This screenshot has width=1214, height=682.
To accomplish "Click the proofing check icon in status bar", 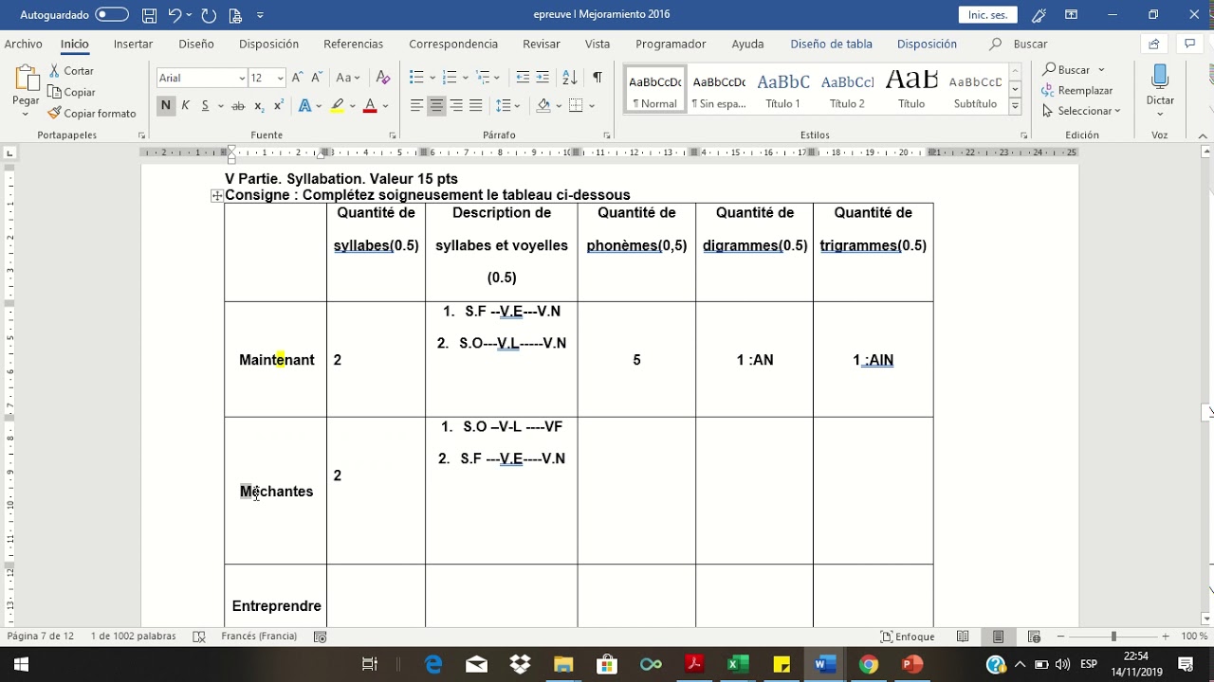I will point(198,637).
